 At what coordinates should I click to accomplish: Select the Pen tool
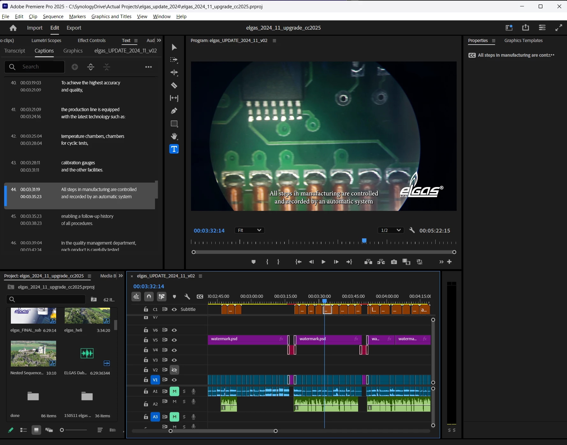[174, 111]
